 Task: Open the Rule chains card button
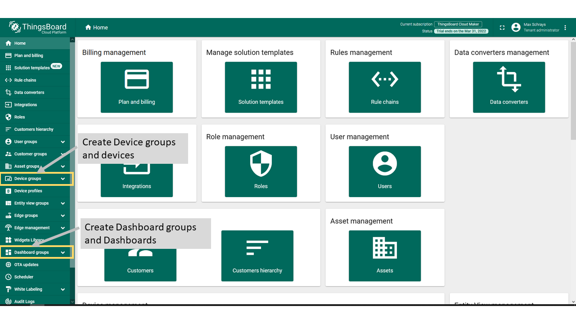tap(385, 87)
